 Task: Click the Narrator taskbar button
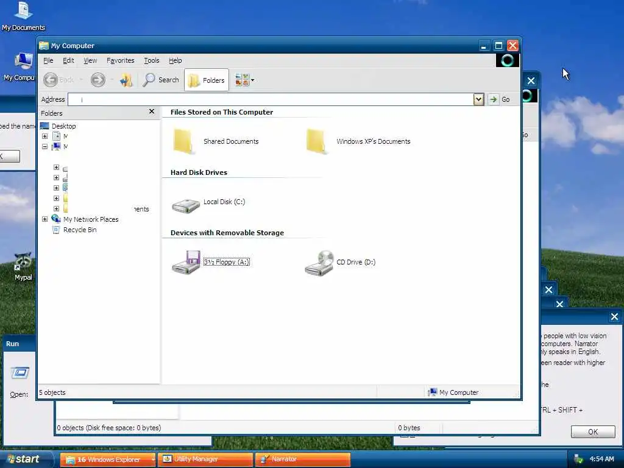[x=302, y=459]
